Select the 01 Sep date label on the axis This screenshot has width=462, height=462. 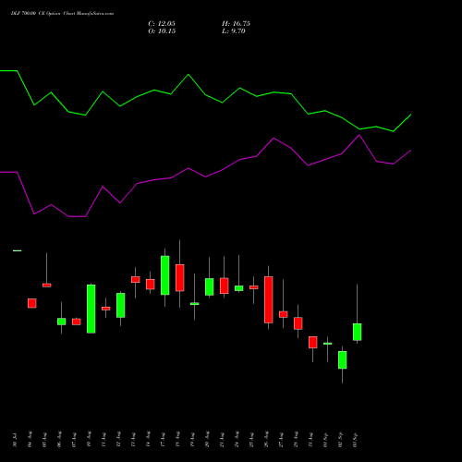click(325, 440)
